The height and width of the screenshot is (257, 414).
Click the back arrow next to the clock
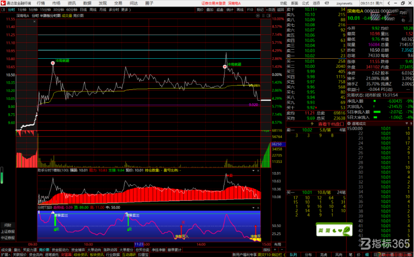388,3
